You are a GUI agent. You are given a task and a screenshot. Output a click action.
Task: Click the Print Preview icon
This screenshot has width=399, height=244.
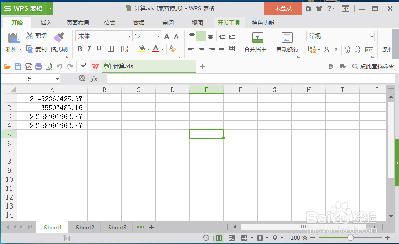click(49, 66)
